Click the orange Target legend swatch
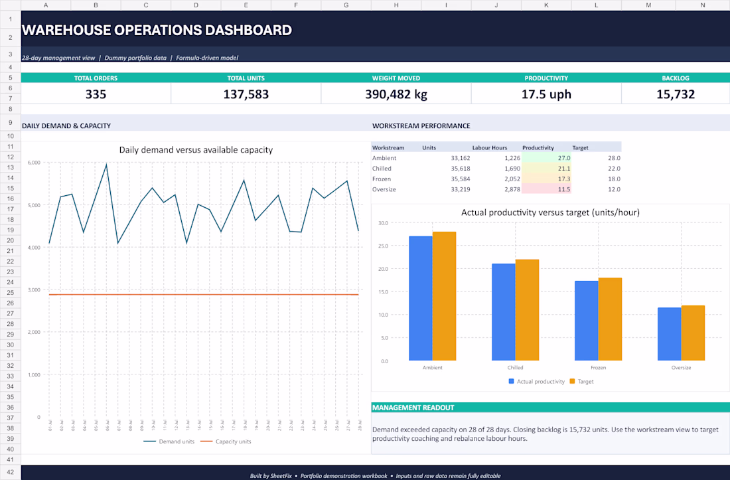The width and height of the screenshot is (730, 480). [x=572, y=381]
